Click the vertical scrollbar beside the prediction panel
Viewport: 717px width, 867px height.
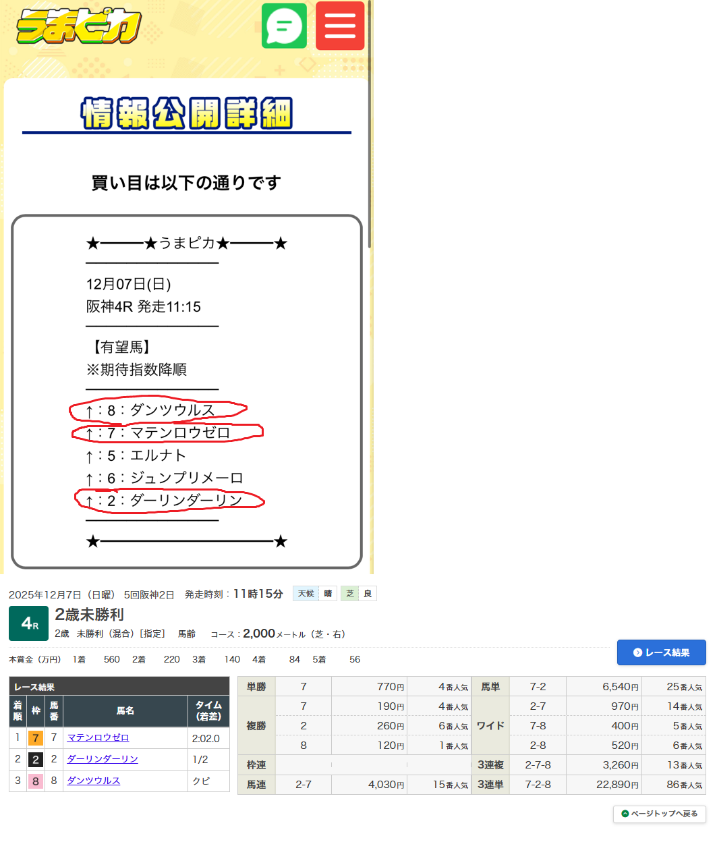(x=370, y=135)
